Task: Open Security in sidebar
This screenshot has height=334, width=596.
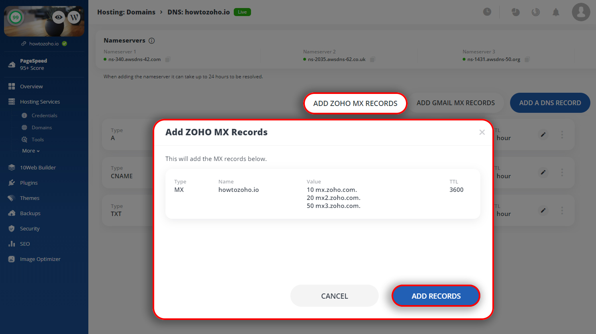Action: pyautogui.click(x=30, y=228)
